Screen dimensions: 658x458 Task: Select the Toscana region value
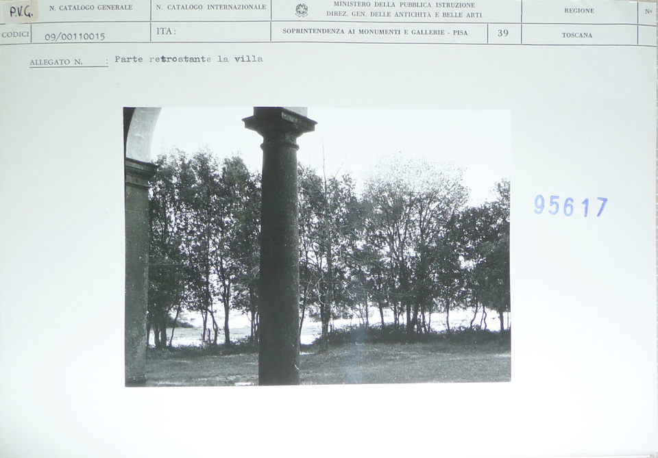(x=577, y=35)
